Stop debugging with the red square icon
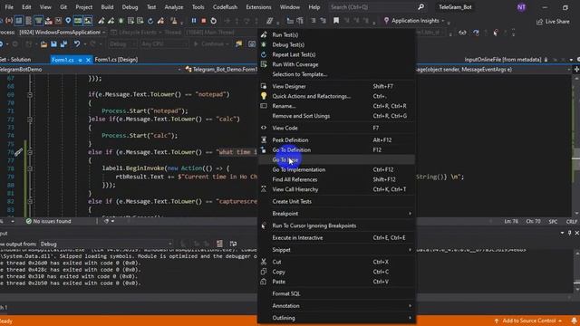This screenshot has width=580, height=326. point(203,21)
